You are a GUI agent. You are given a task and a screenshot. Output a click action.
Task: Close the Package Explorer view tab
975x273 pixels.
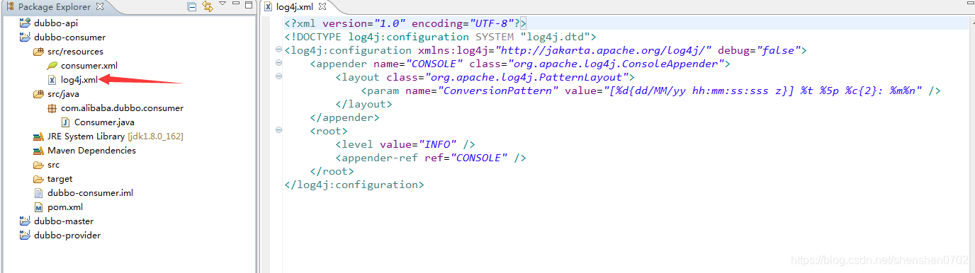[99, 7]
